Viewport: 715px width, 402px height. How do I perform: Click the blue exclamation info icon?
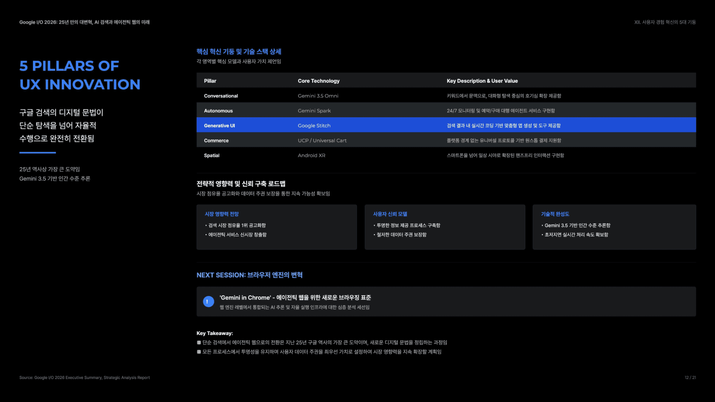pyautogui.click(x=208, y=301)
